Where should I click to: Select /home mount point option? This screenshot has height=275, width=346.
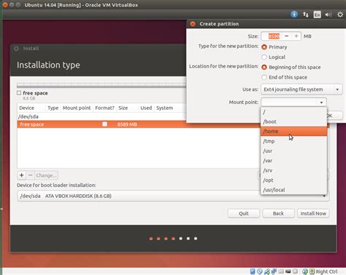click(x=293, y=131)
